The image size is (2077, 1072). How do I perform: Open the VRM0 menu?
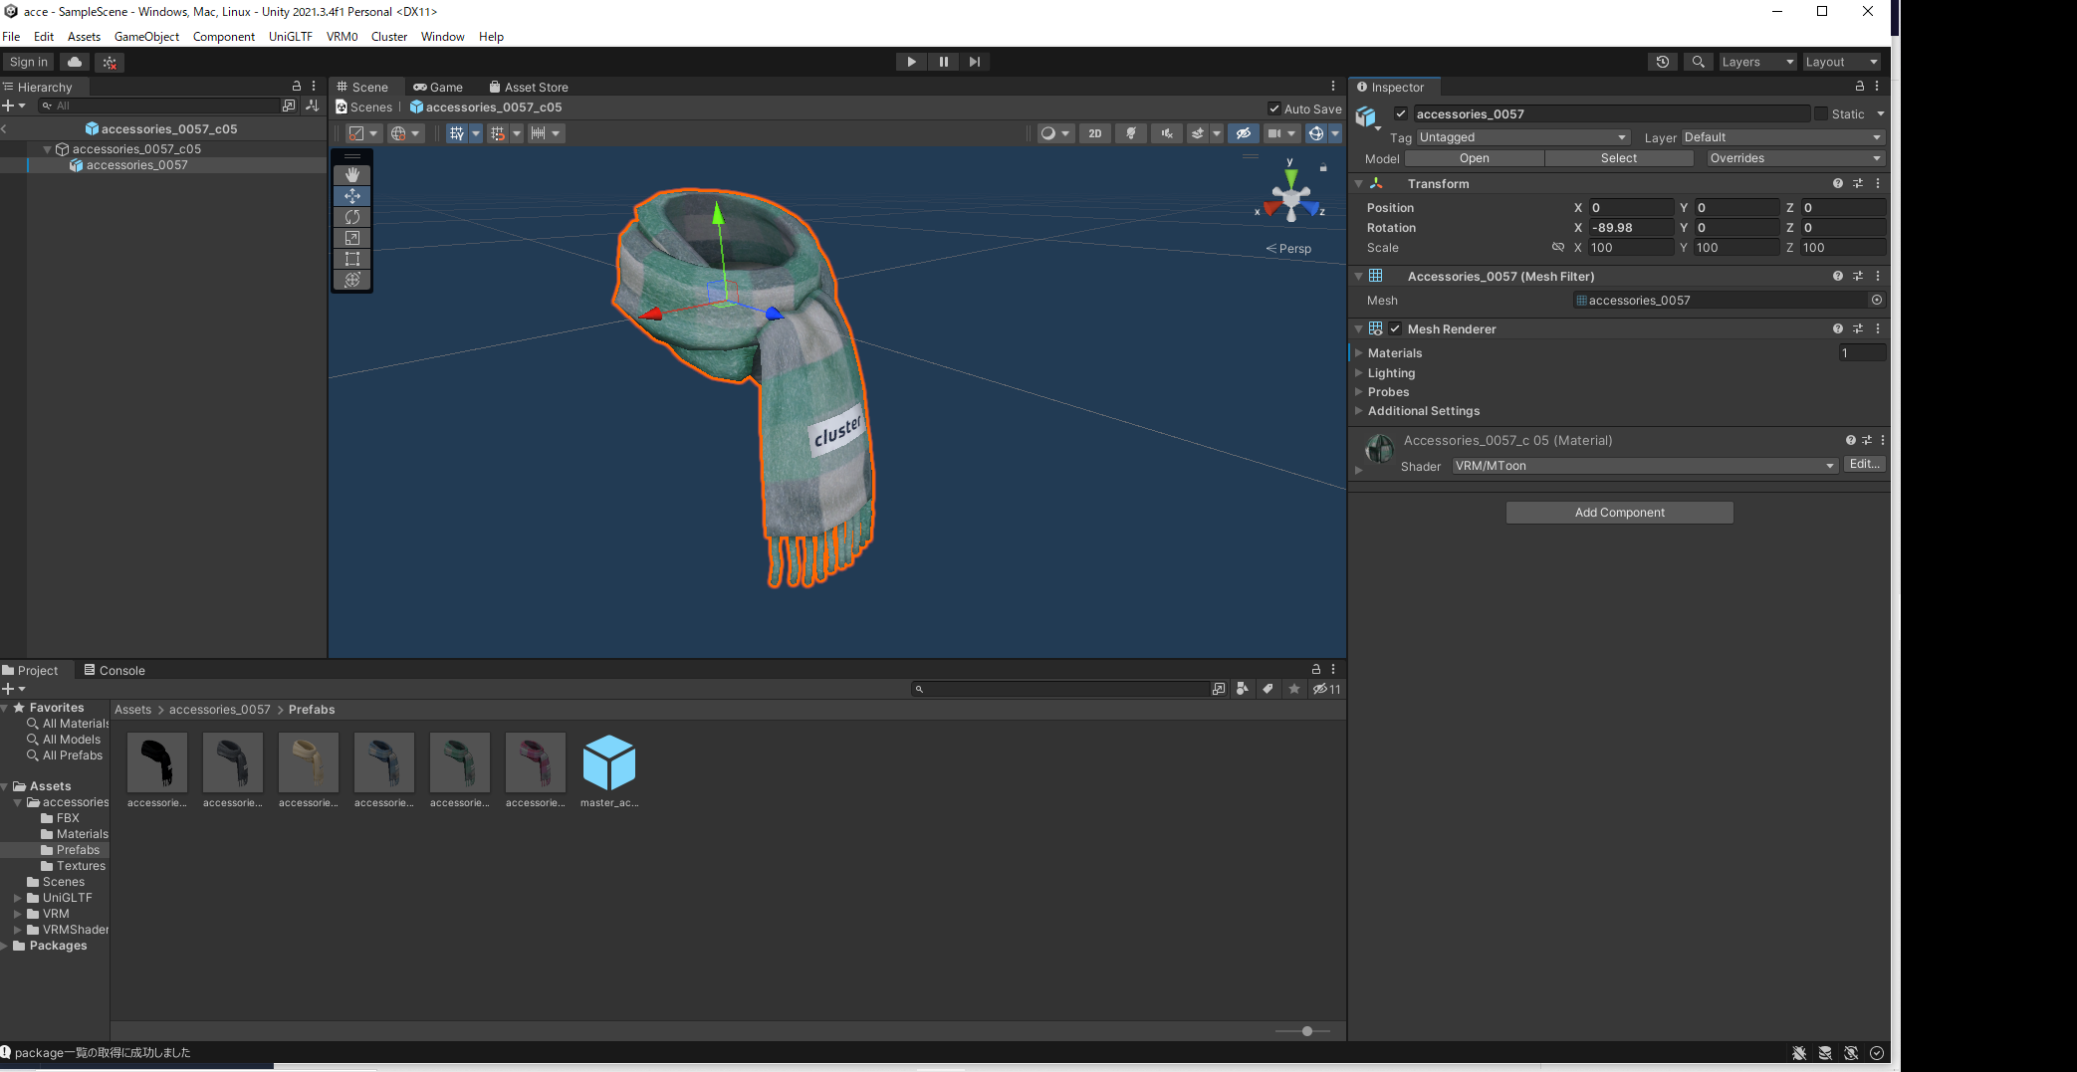coord(342,37)
